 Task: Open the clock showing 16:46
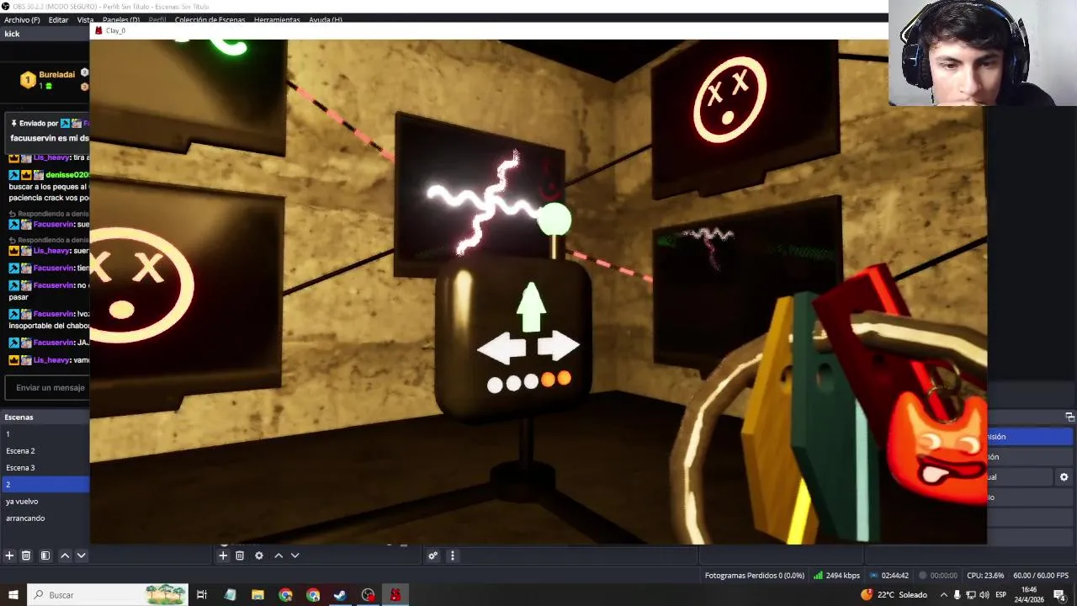click(x=1028, y=595)
